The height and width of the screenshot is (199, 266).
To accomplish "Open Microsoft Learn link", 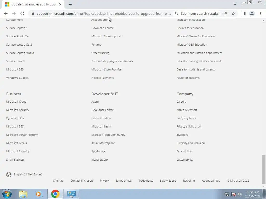I will [101, 126].
